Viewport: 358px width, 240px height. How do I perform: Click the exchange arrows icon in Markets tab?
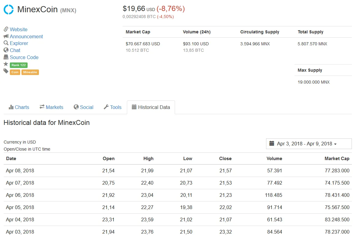[x=42, y=107]
